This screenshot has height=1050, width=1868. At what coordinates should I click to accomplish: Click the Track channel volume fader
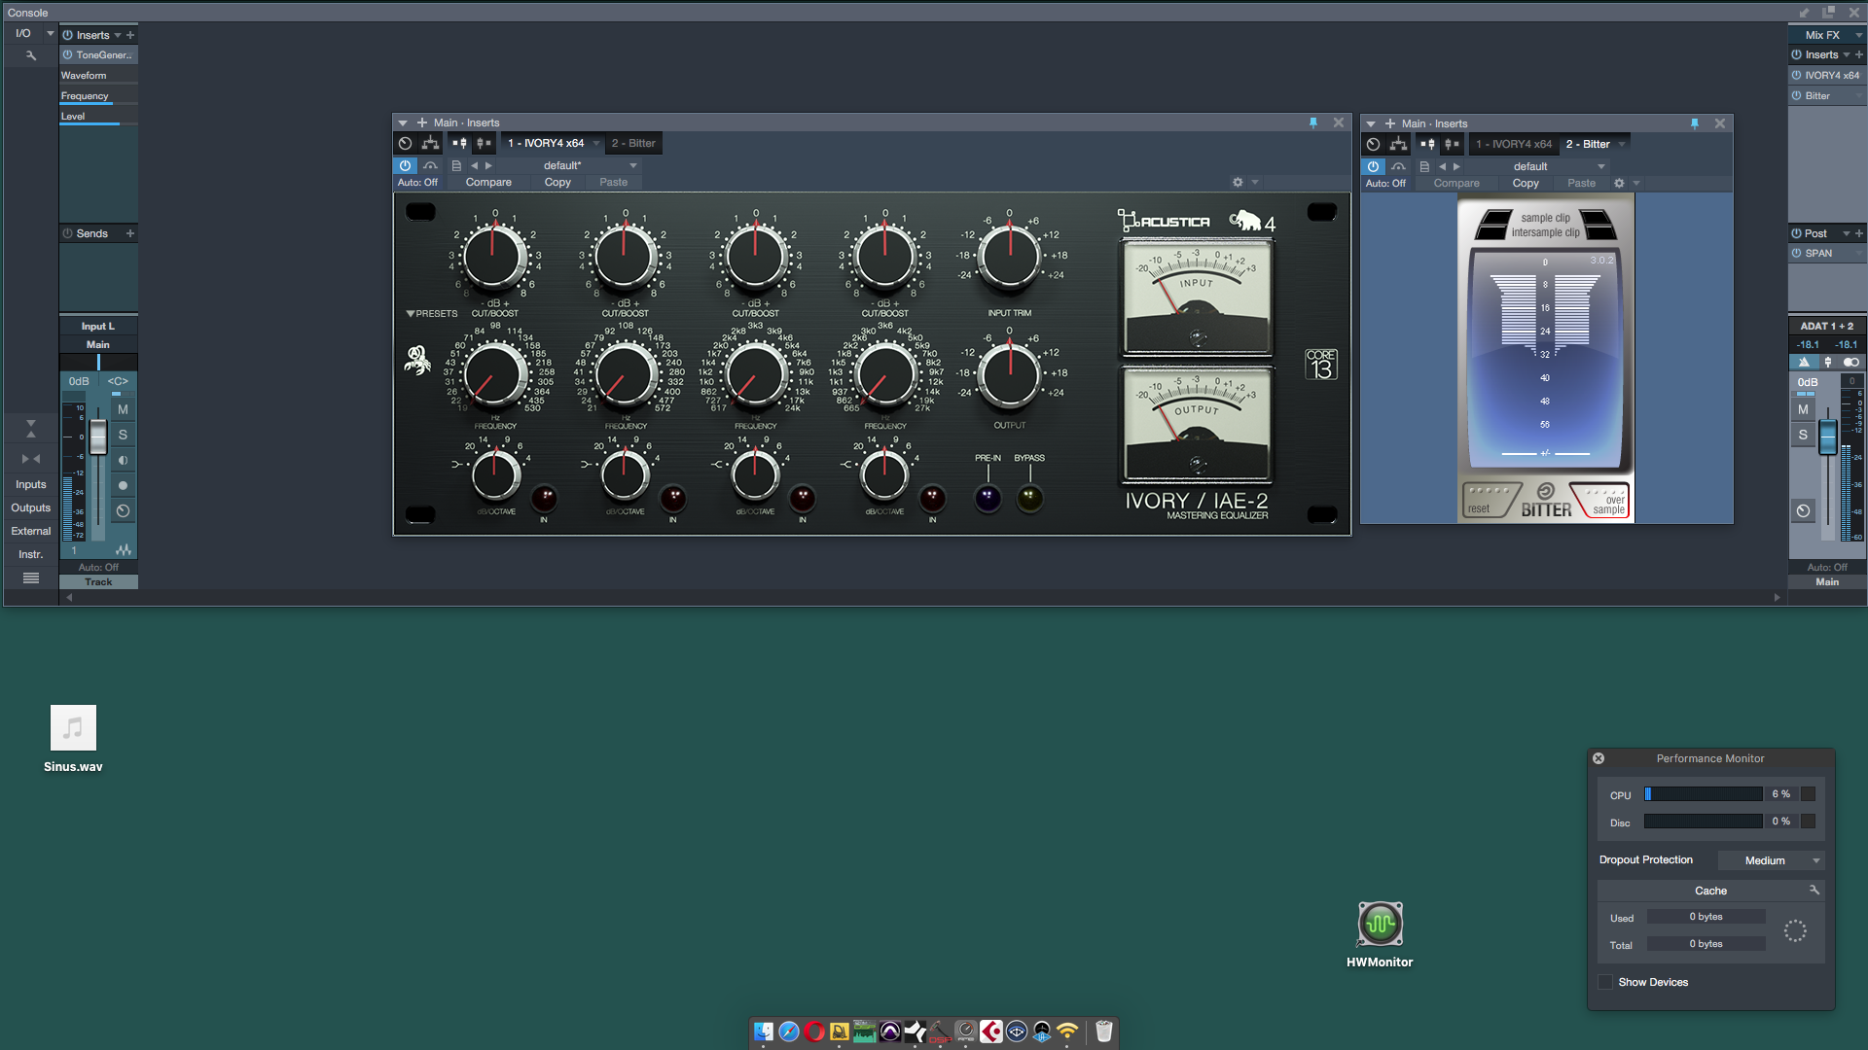(x=98, y=437)
